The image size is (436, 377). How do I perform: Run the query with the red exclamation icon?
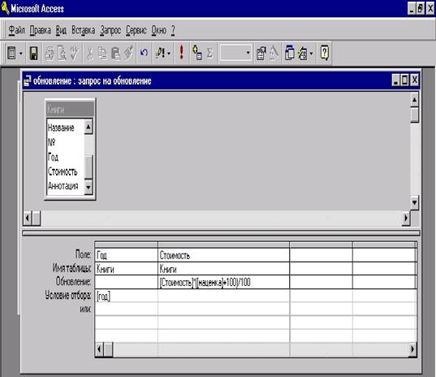(181, 52)
